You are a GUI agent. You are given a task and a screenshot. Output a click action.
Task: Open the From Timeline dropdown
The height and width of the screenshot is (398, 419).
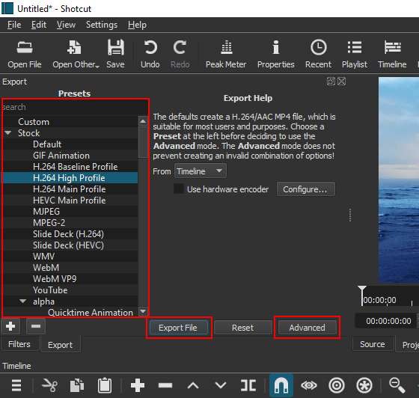(x=201, y=171)
